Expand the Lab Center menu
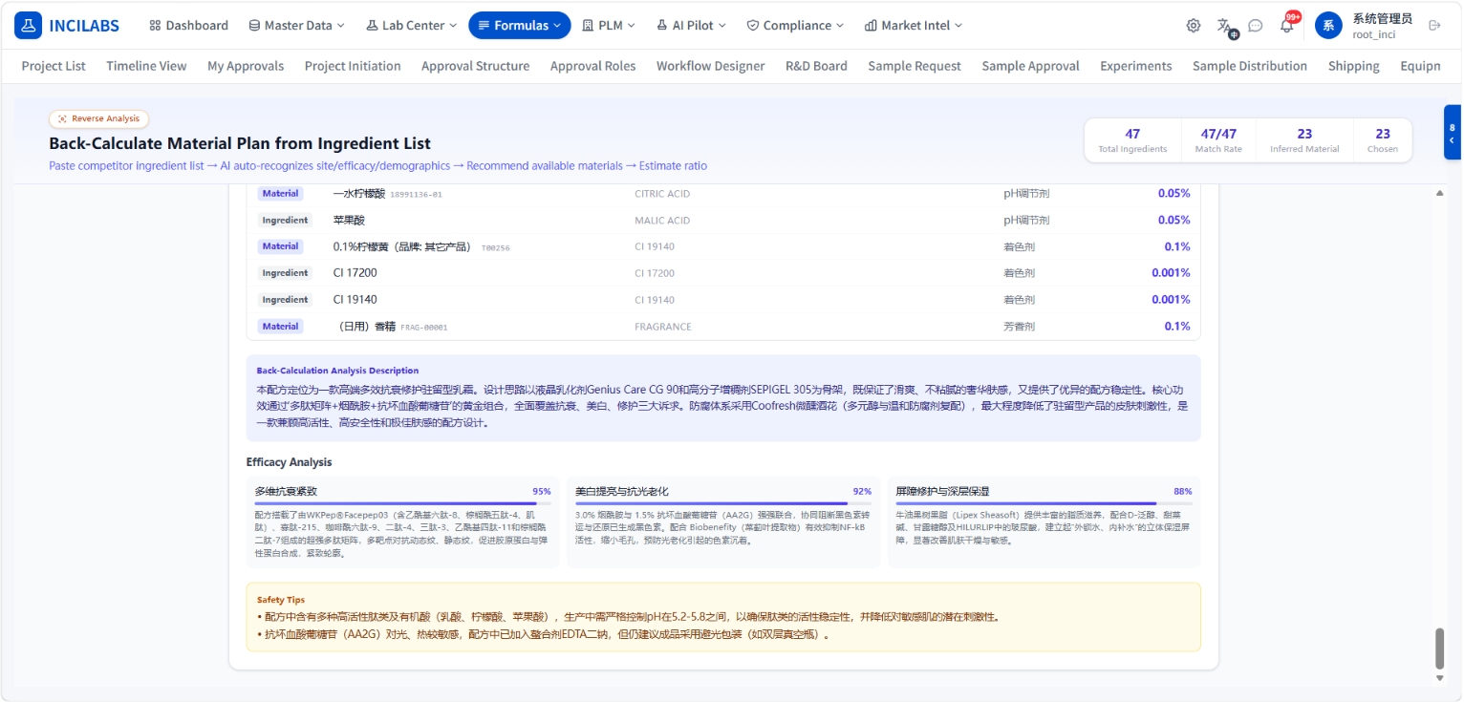Viewport: 1464px width, 702px height. point(412,26)
